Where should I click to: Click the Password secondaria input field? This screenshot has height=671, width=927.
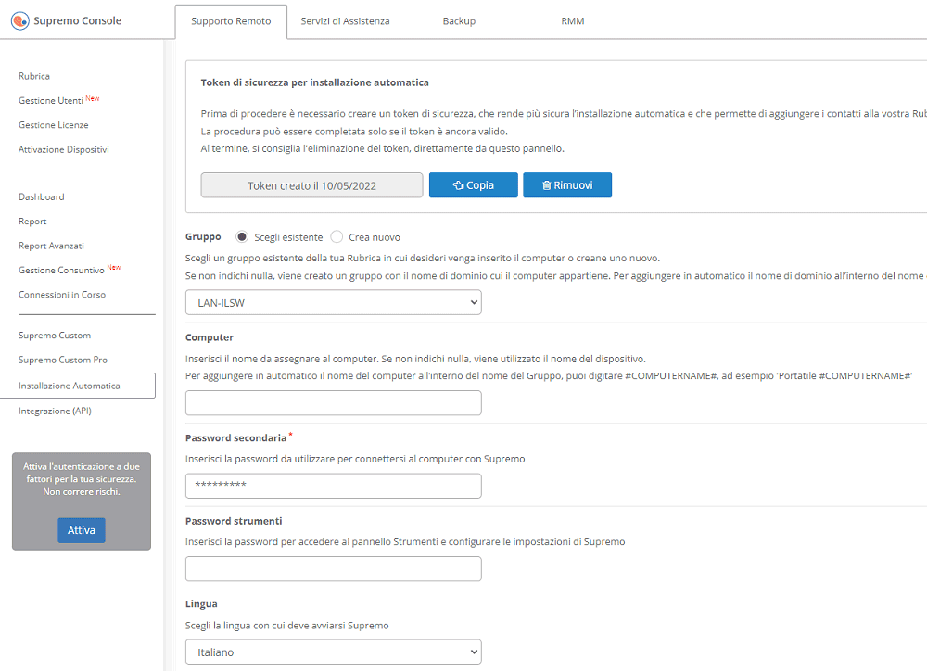pos(334,486)
